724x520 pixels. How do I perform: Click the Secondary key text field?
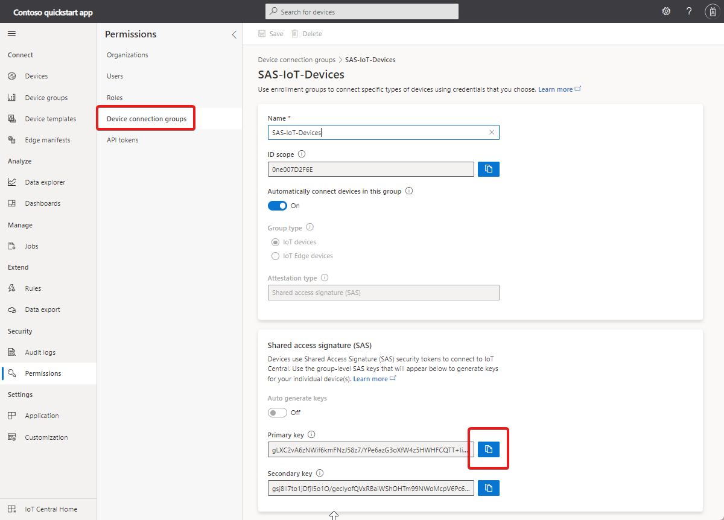click(371, 488)
